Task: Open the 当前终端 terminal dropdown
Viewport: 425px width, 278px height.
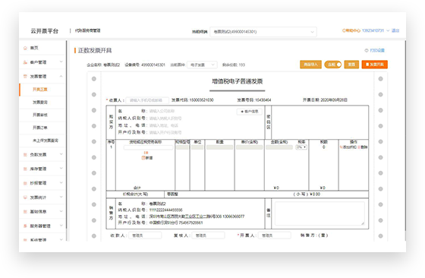Action: [263, 32]
